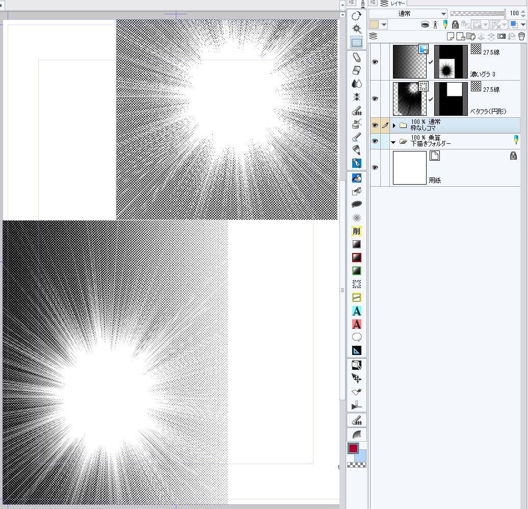Hide the 用紙 paper layer
This screenshot has width=528, height=509.
tap(375, 167)
